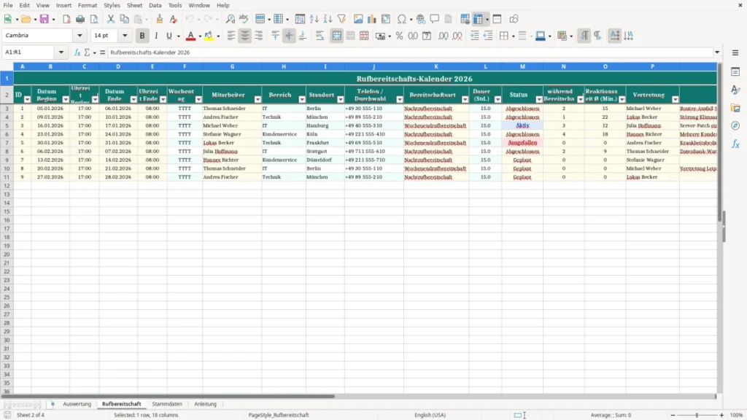Click the Save document icon
The image size is (747, 420).
pyautogui.click(x=44, y=19)
